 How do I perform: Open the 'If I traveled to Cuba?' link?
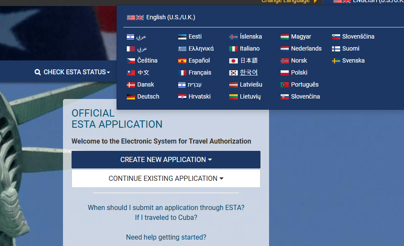pos(166,218)
